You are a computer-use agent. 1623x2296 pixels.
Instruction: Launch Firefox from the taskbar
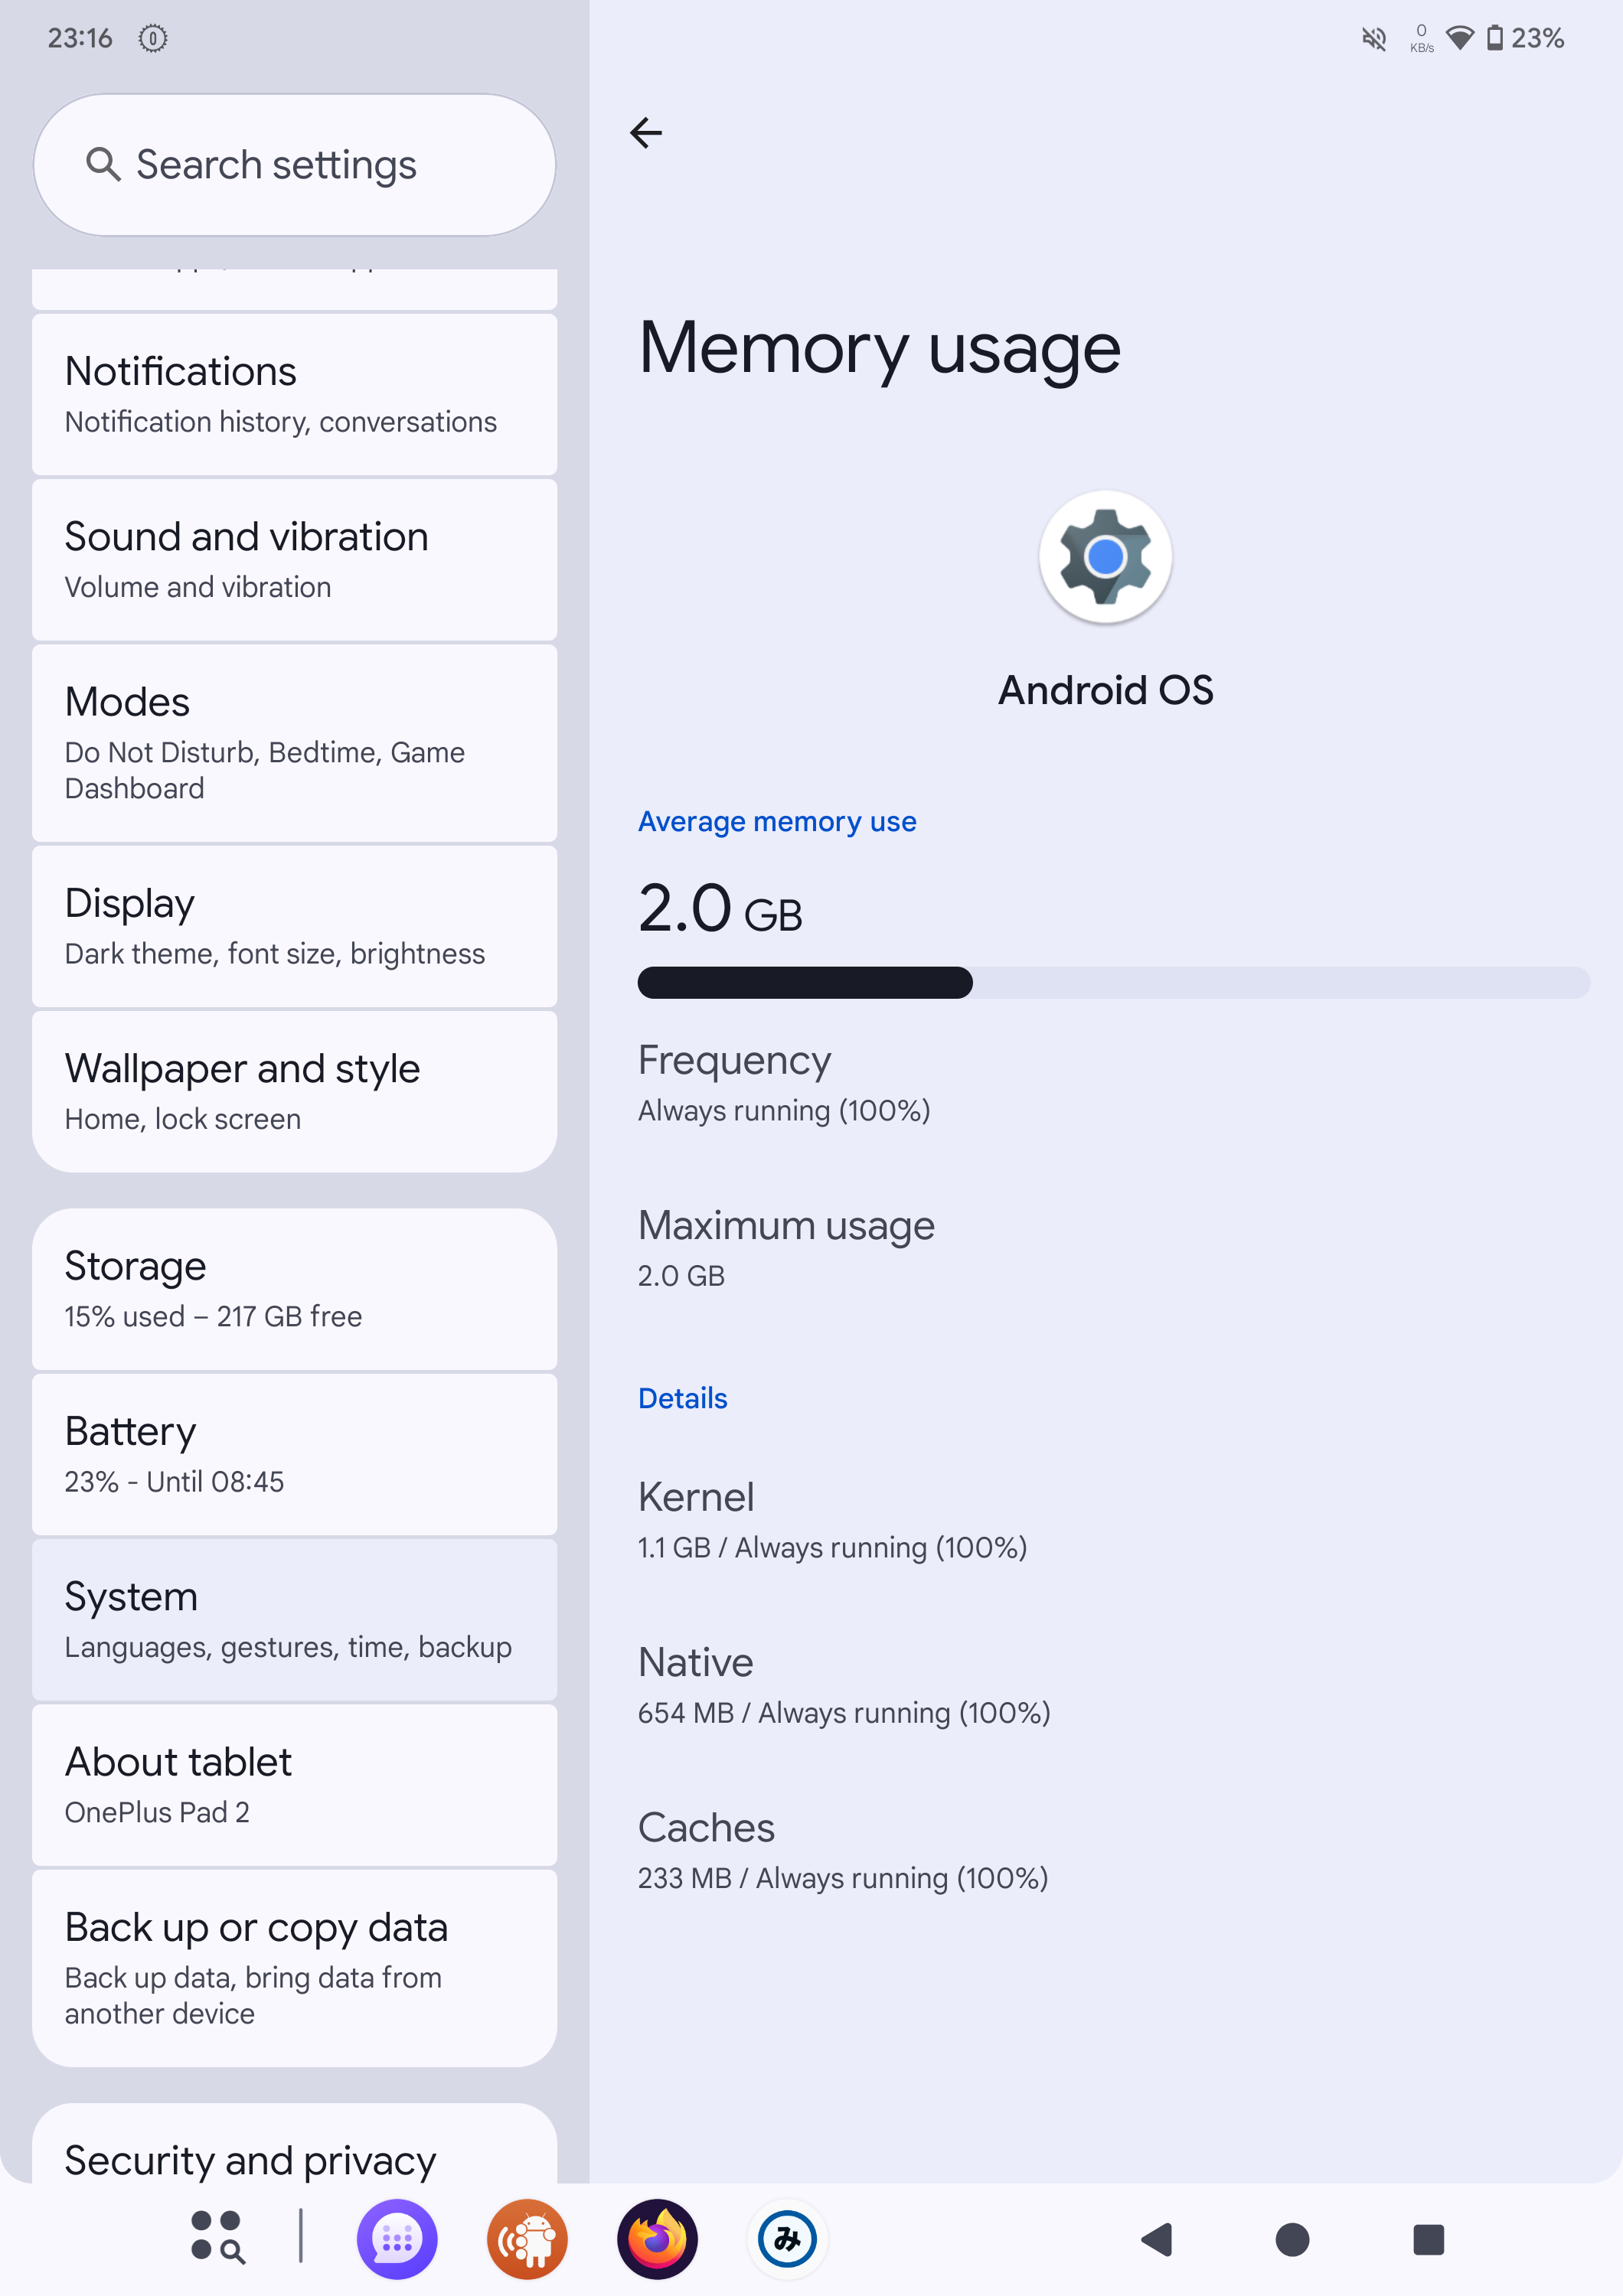(x=657, y=2239)
